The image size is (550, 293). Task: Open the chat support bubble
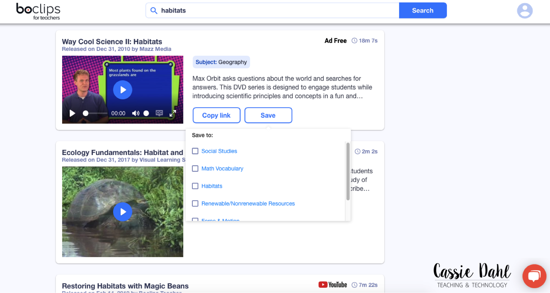click(534, 276)
